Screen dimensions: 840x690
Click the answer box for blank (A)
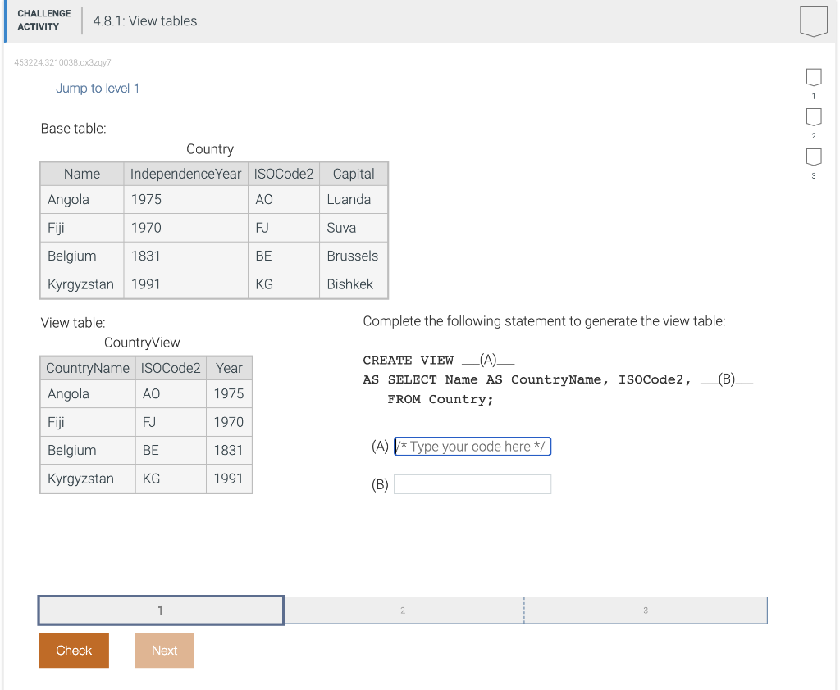tap(472, 447)
